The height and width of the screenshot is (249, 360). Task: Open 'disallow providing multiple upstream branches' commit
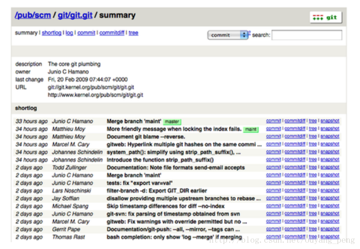pyautogui.click(x=184, y=198)
